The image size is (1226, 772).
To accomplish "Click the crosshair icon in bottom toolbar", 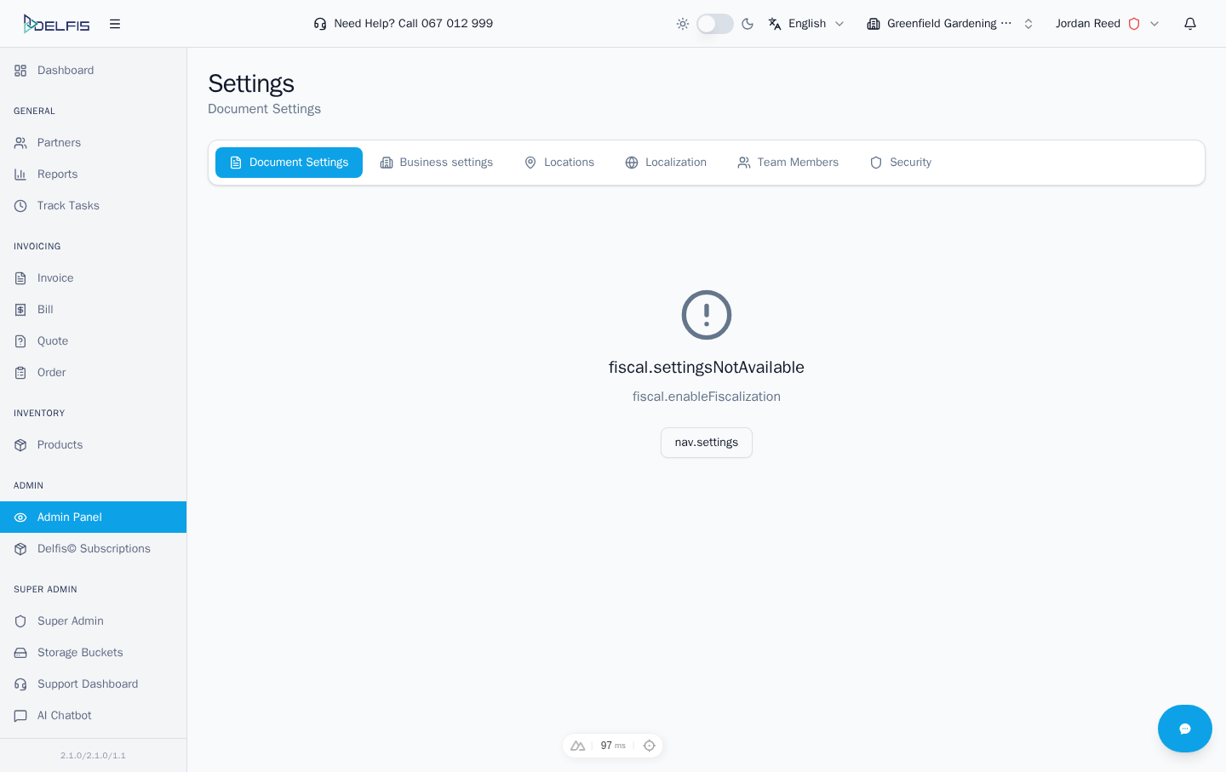I will pos(650,746).
